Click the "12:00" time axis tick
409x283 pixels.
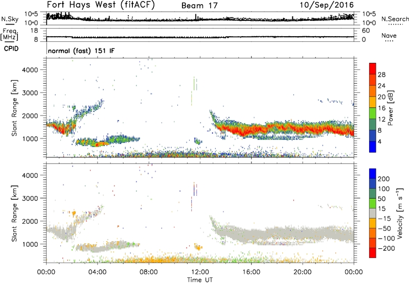point(200,272)
